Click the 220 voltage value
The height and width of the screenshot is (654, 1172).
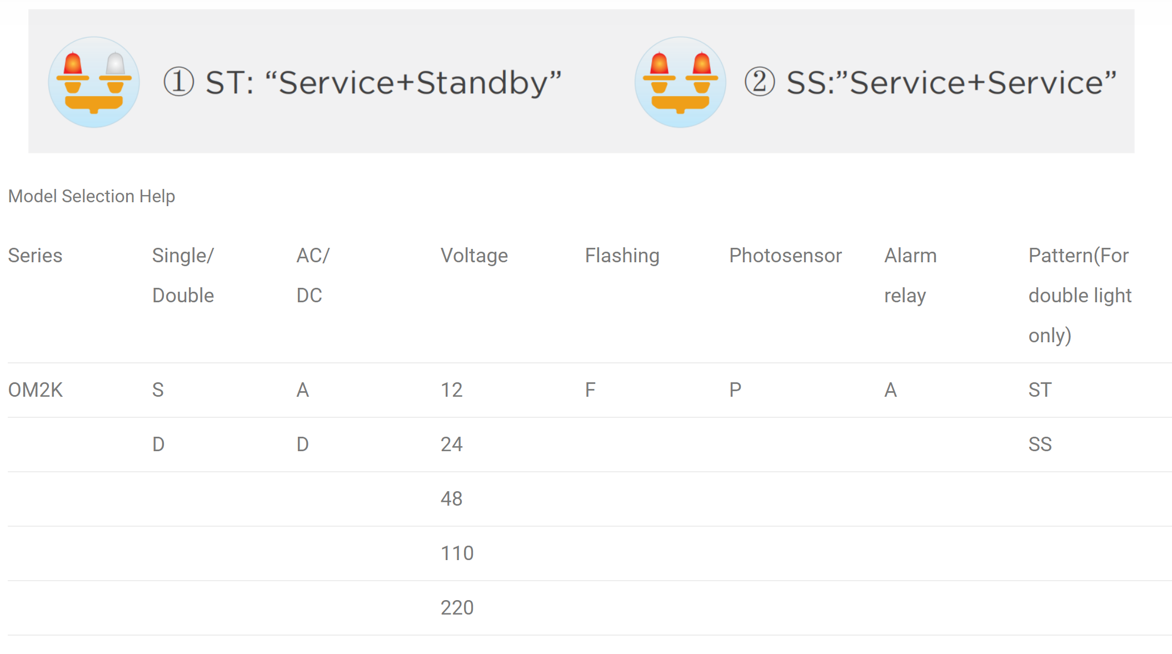(x=457, y=608)
